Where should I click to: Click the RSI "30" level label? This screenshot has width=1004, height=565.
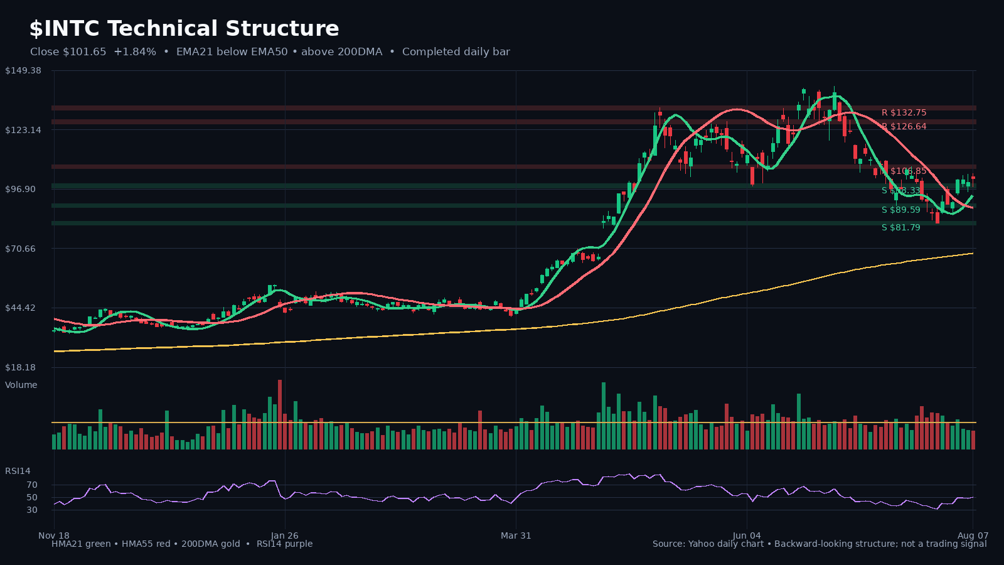pyautogui.click(x=32, y=510)
